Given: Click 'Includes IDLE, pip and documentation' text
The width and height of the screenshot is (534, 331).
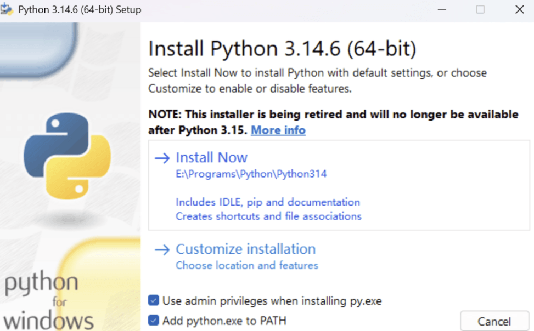Looking at the screenshot, I should click(x=268, y=202).
